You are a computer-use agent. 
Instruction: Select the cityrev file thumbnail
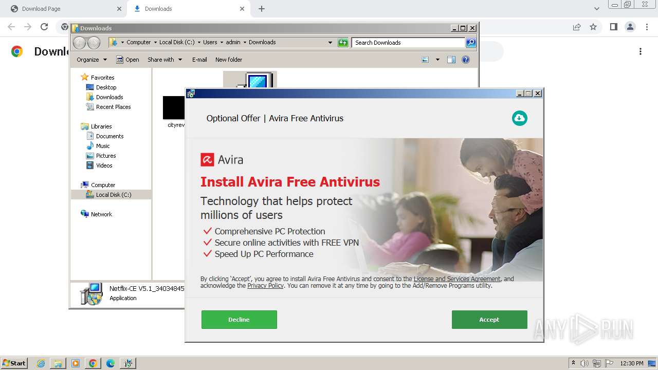[x=174, y=108]
